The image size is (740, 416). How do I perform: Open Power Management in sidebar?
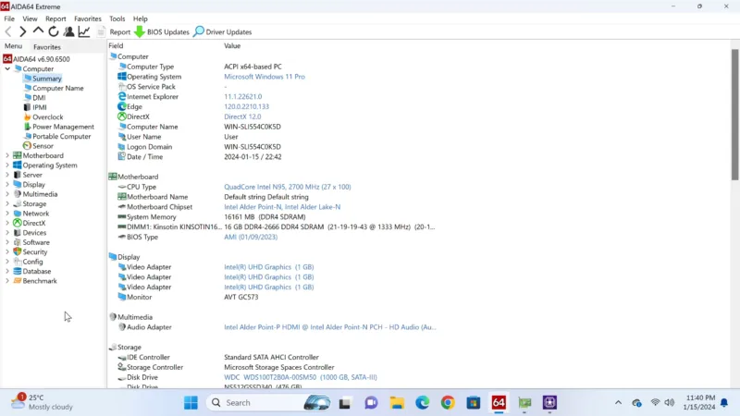tap(63, 127)
